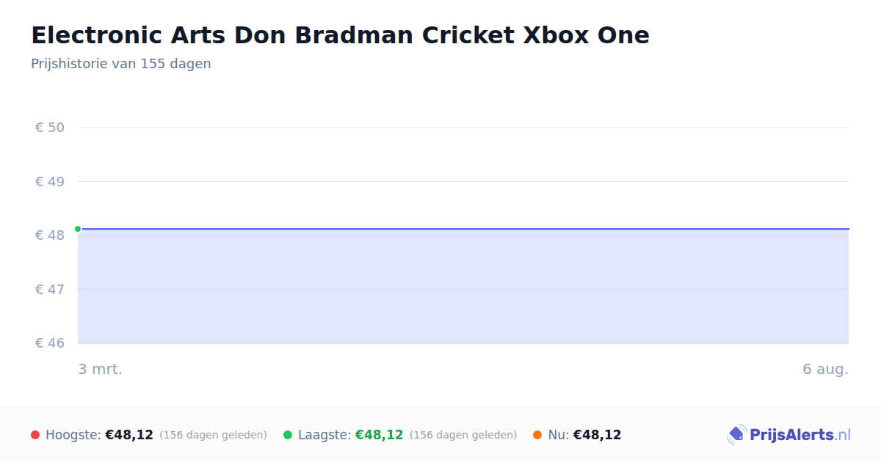
Task: Click the shaded area under the price line
Action: click(x=463, y=286)
